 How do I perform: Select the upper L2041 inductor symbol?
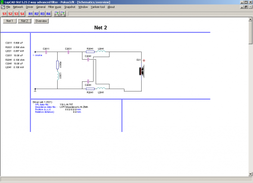click(101, 52)
